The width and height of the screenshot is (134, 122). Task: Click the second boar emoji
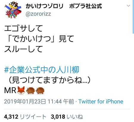tap(40, 91)
